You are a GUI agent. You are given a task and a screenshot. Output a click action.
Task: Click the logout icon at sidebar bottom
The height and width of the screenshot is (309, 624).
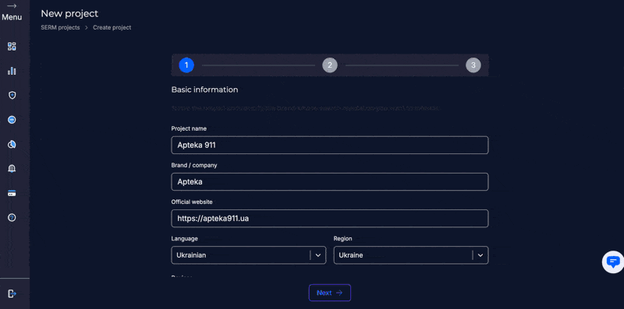tap(12, 293)
